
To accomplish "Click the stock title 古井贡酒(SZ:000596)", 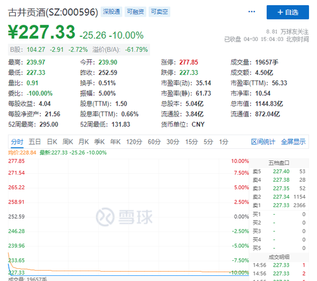I will 53,12.
